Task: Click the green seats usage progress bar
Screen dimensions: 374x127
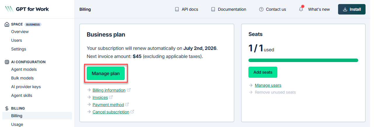Action: [x=303, y=60]
